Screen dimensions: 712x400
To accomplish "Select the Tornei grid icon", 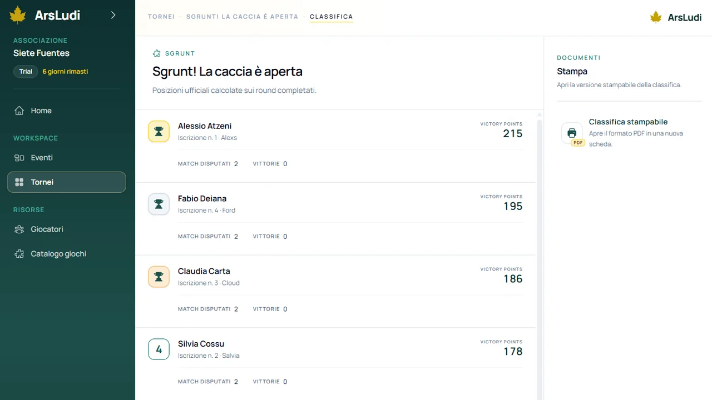I will tap(19, 182).
